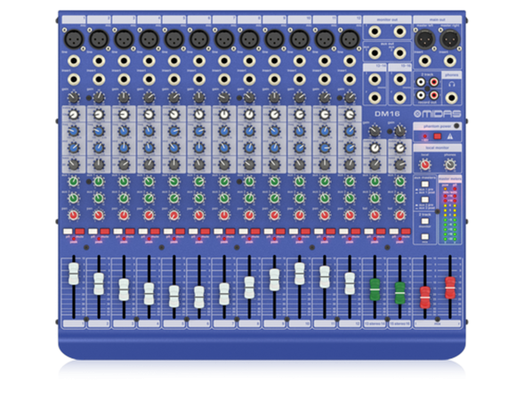This screenshot has height=393, width=524.
Task: Click the headphones output jack
Action: coord(451,98)
